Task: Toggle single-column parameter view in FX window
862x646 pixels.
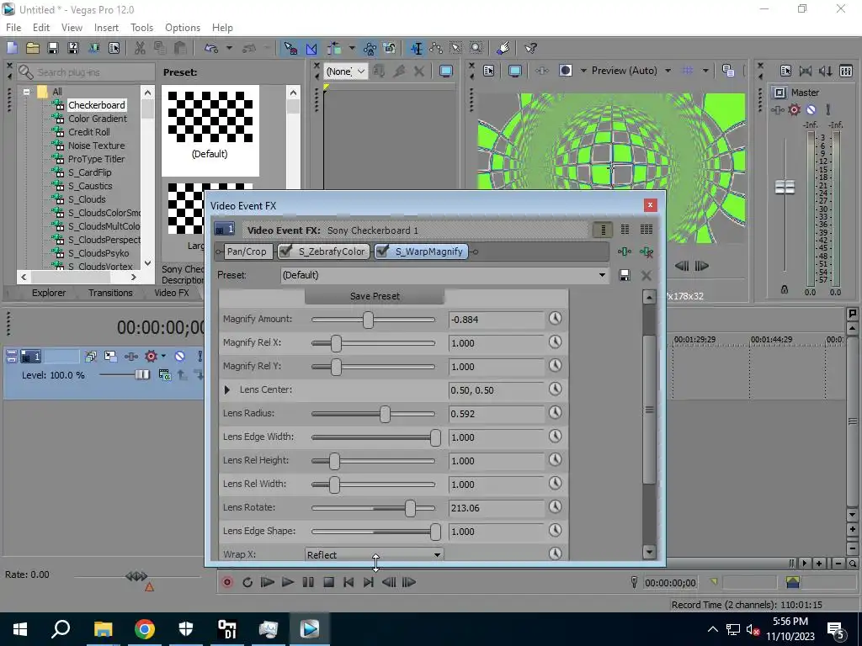Action: [x=603, y=229]
